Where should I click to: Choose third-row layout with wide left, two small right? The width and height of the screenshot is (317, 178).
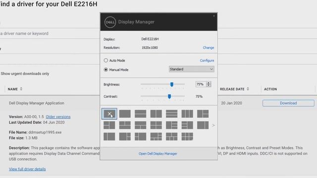click(x=125, y=136)
